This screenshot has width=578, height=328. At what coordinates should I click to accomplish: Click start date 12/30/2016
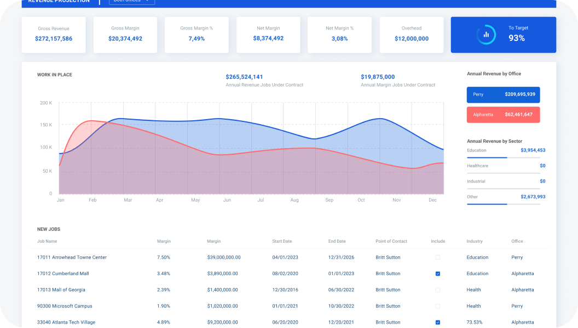tap(285, 290)
